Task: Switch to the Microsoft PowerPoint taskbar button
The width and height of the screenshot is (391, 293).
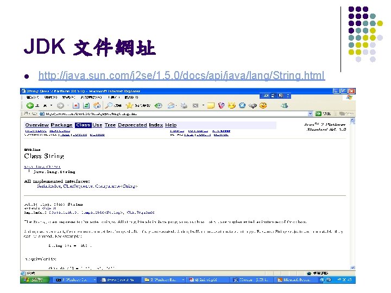Action: click(296, 280)
